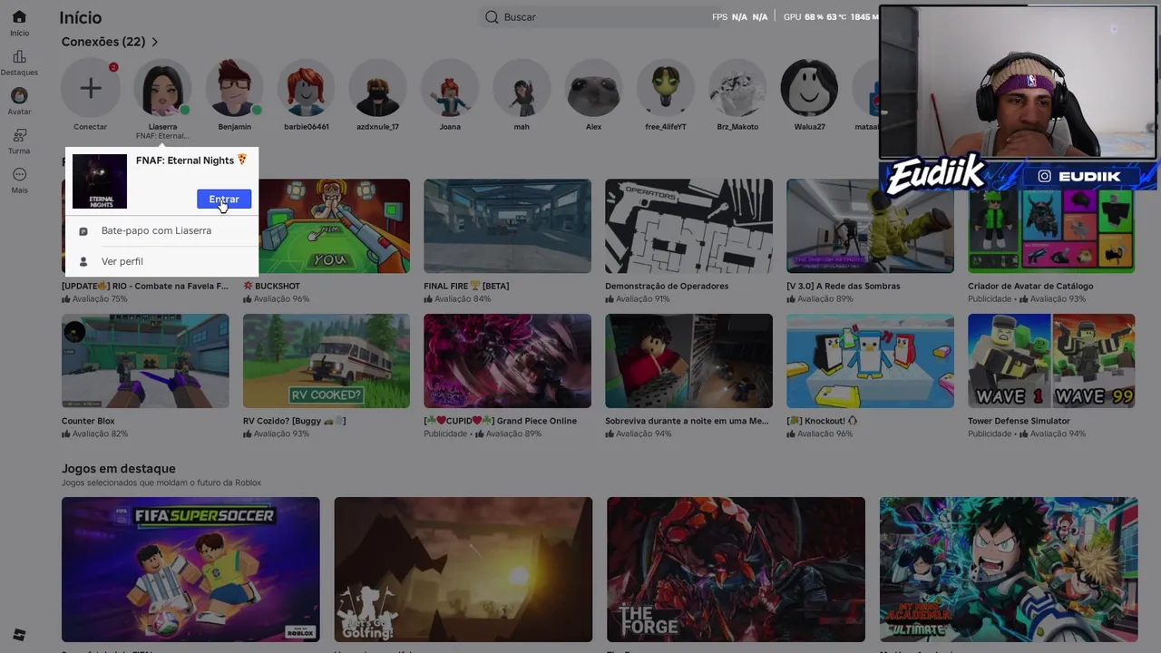The image size is (1161, 653).
Task: Open the Turma party sidebar icon
Action: tap(19, 135)
